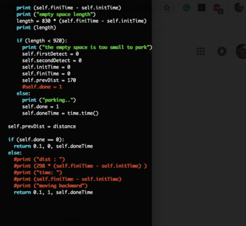The width and height of the screenshot is (246, 226).
Task: Show notifications via the bell icon
Action: 222,52
